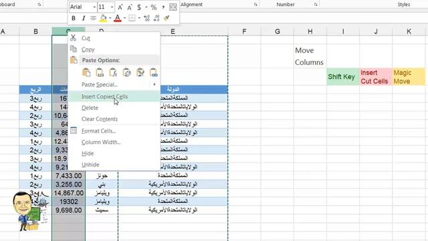Open the Arial font name dropdown
The image size is (428, 241).
click(94, 7)
